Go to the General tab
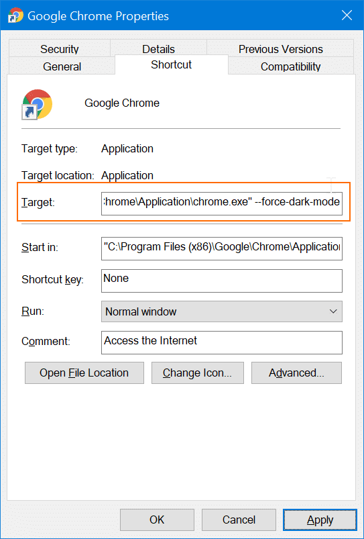364x539 pixels. pyautogui.click(x=62, y=66)
